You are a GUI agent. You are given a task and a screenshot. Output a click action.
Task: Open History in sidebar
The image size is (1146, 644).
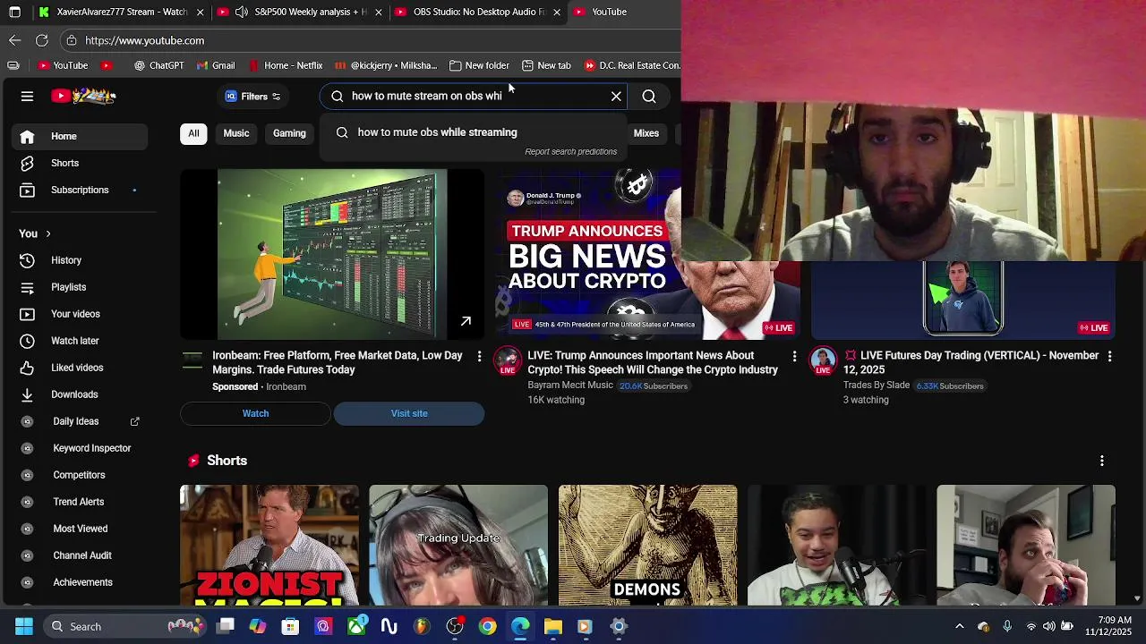coord(79,260)
